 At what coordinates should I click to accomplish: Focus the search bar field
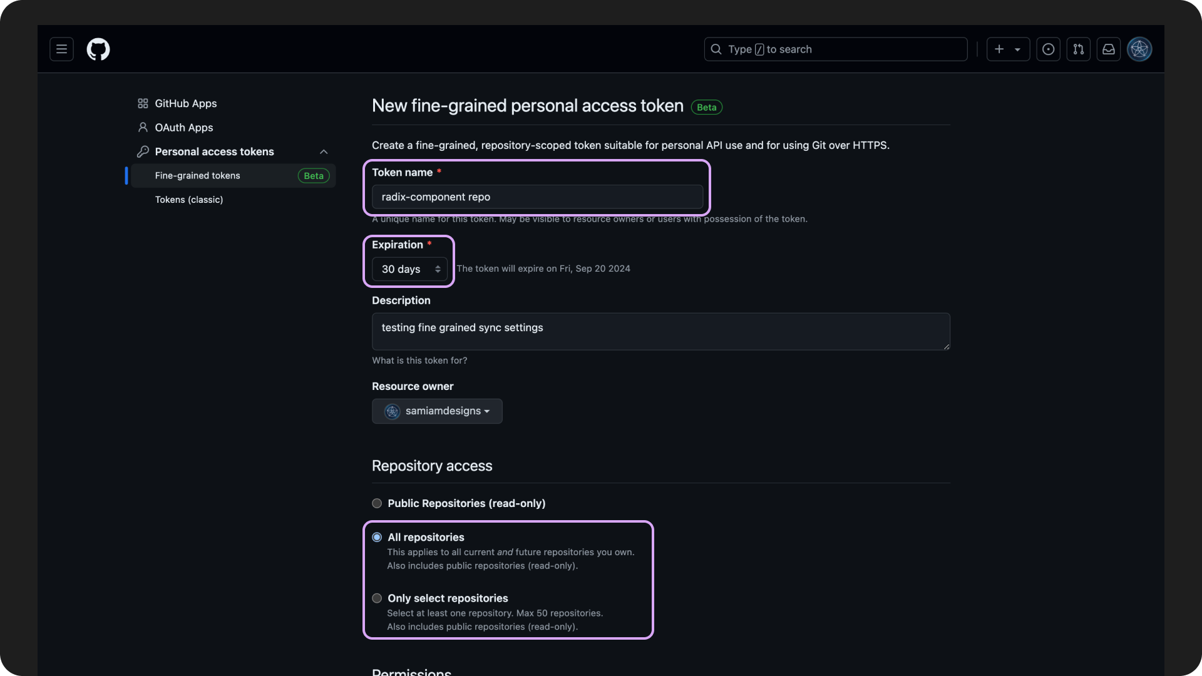(x=836, y=49)
